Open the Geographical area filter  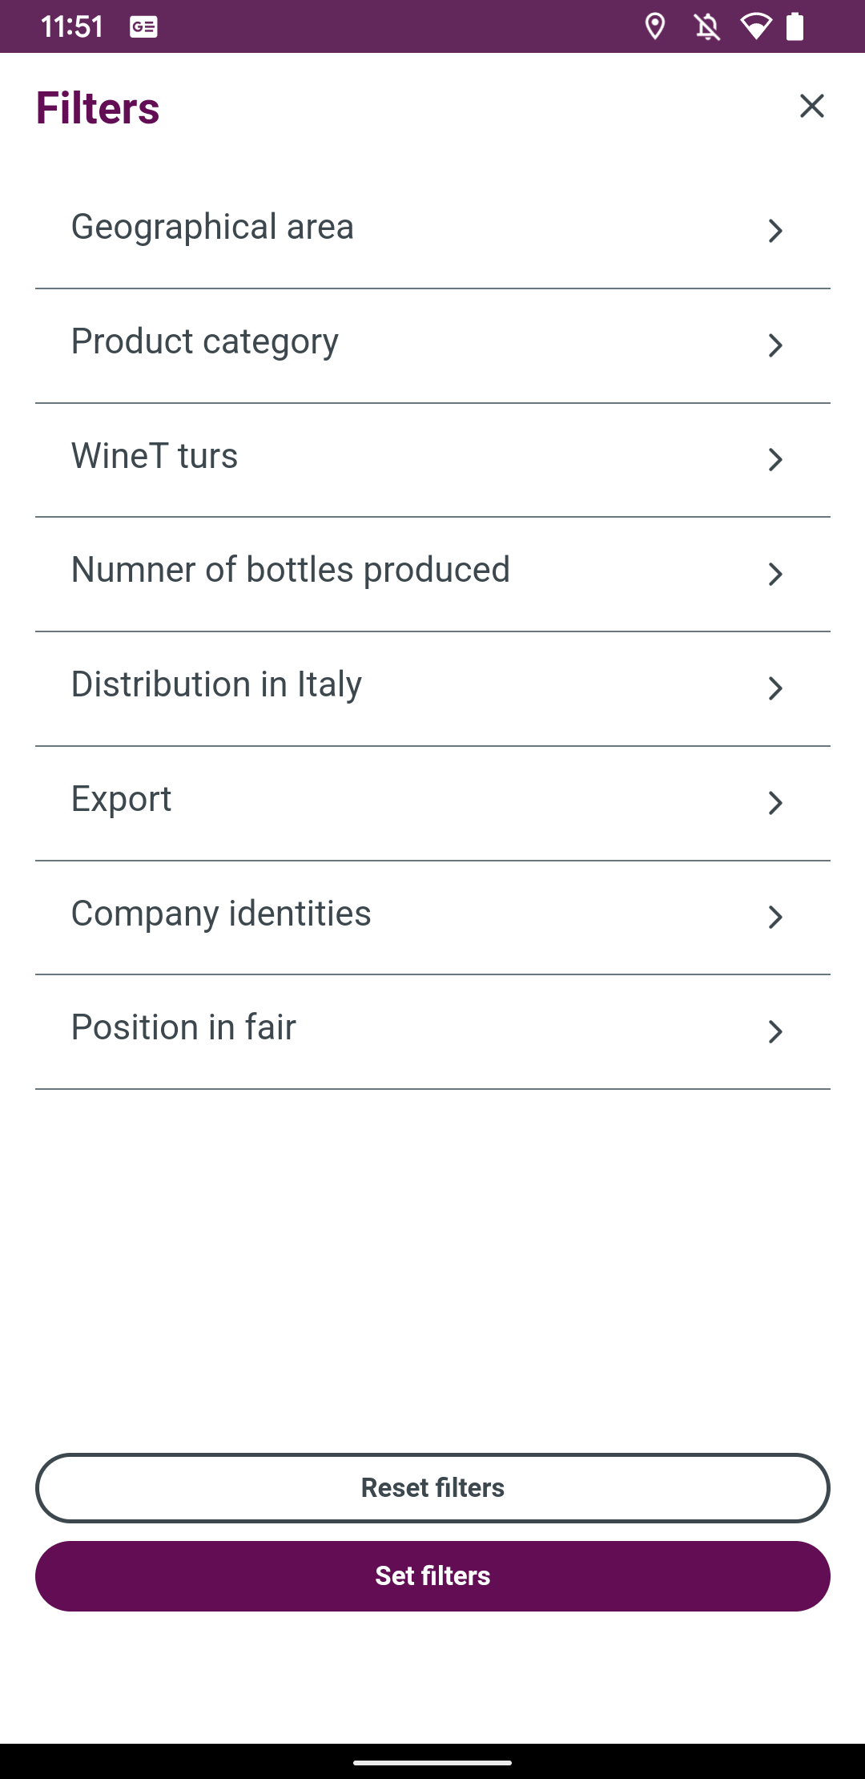[212, 227]
